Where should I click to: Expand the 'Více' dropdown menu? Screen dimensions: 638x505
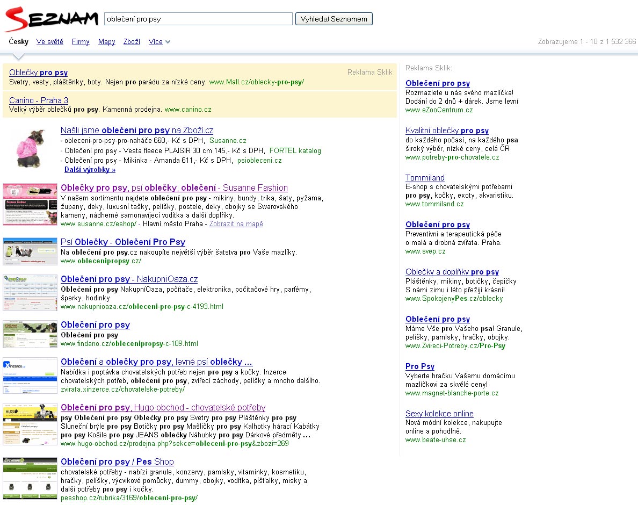pyautogui.click(x=159, y=41)
